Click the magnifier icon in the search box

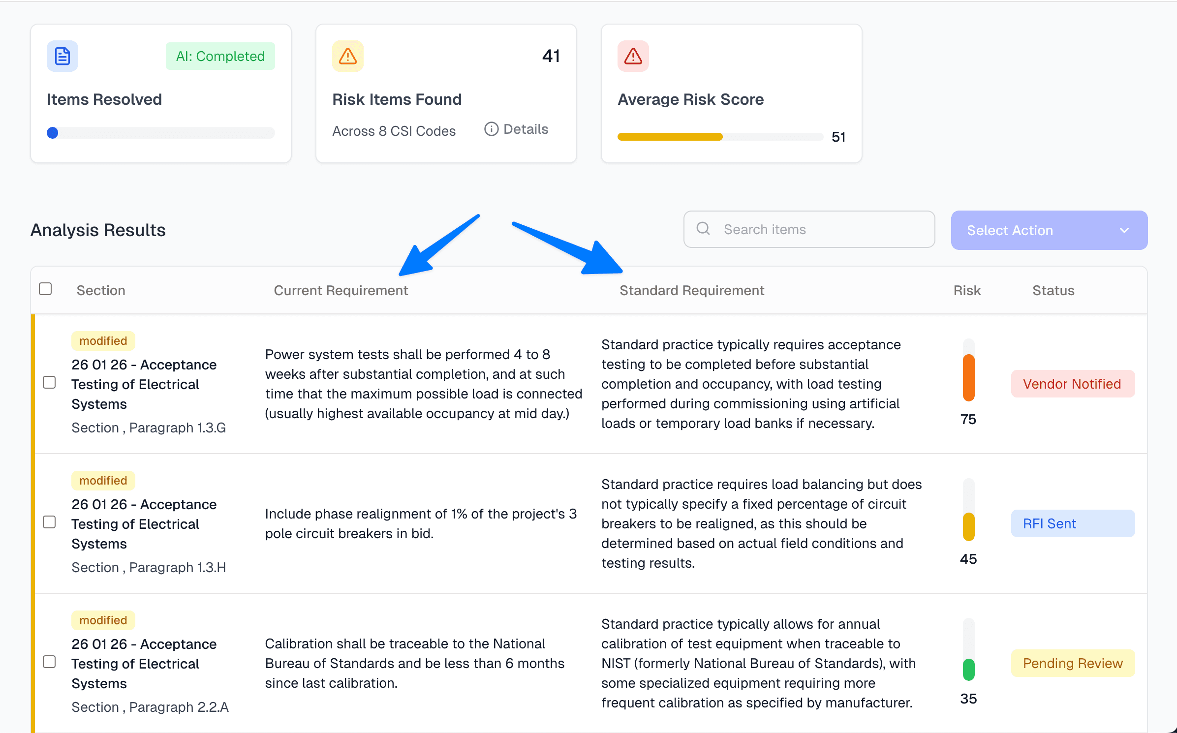(703, 229)
